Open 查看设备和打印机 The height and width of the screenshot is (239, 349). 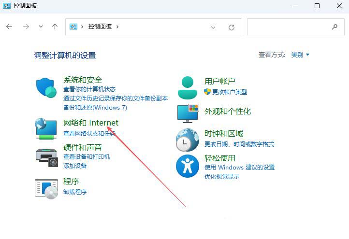87,157
